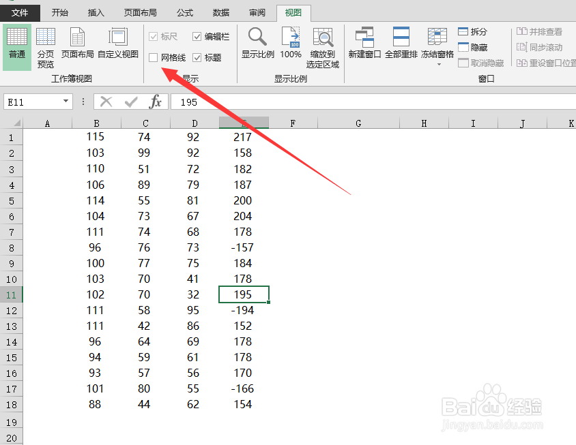Image resolution: width=576 pixels, height=445 pixels.
Task: Click View Side by Side (并排查看)
Action: point(539,31)
